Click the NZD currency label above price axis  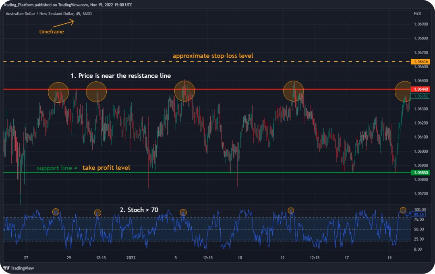(x=417, y=13)
